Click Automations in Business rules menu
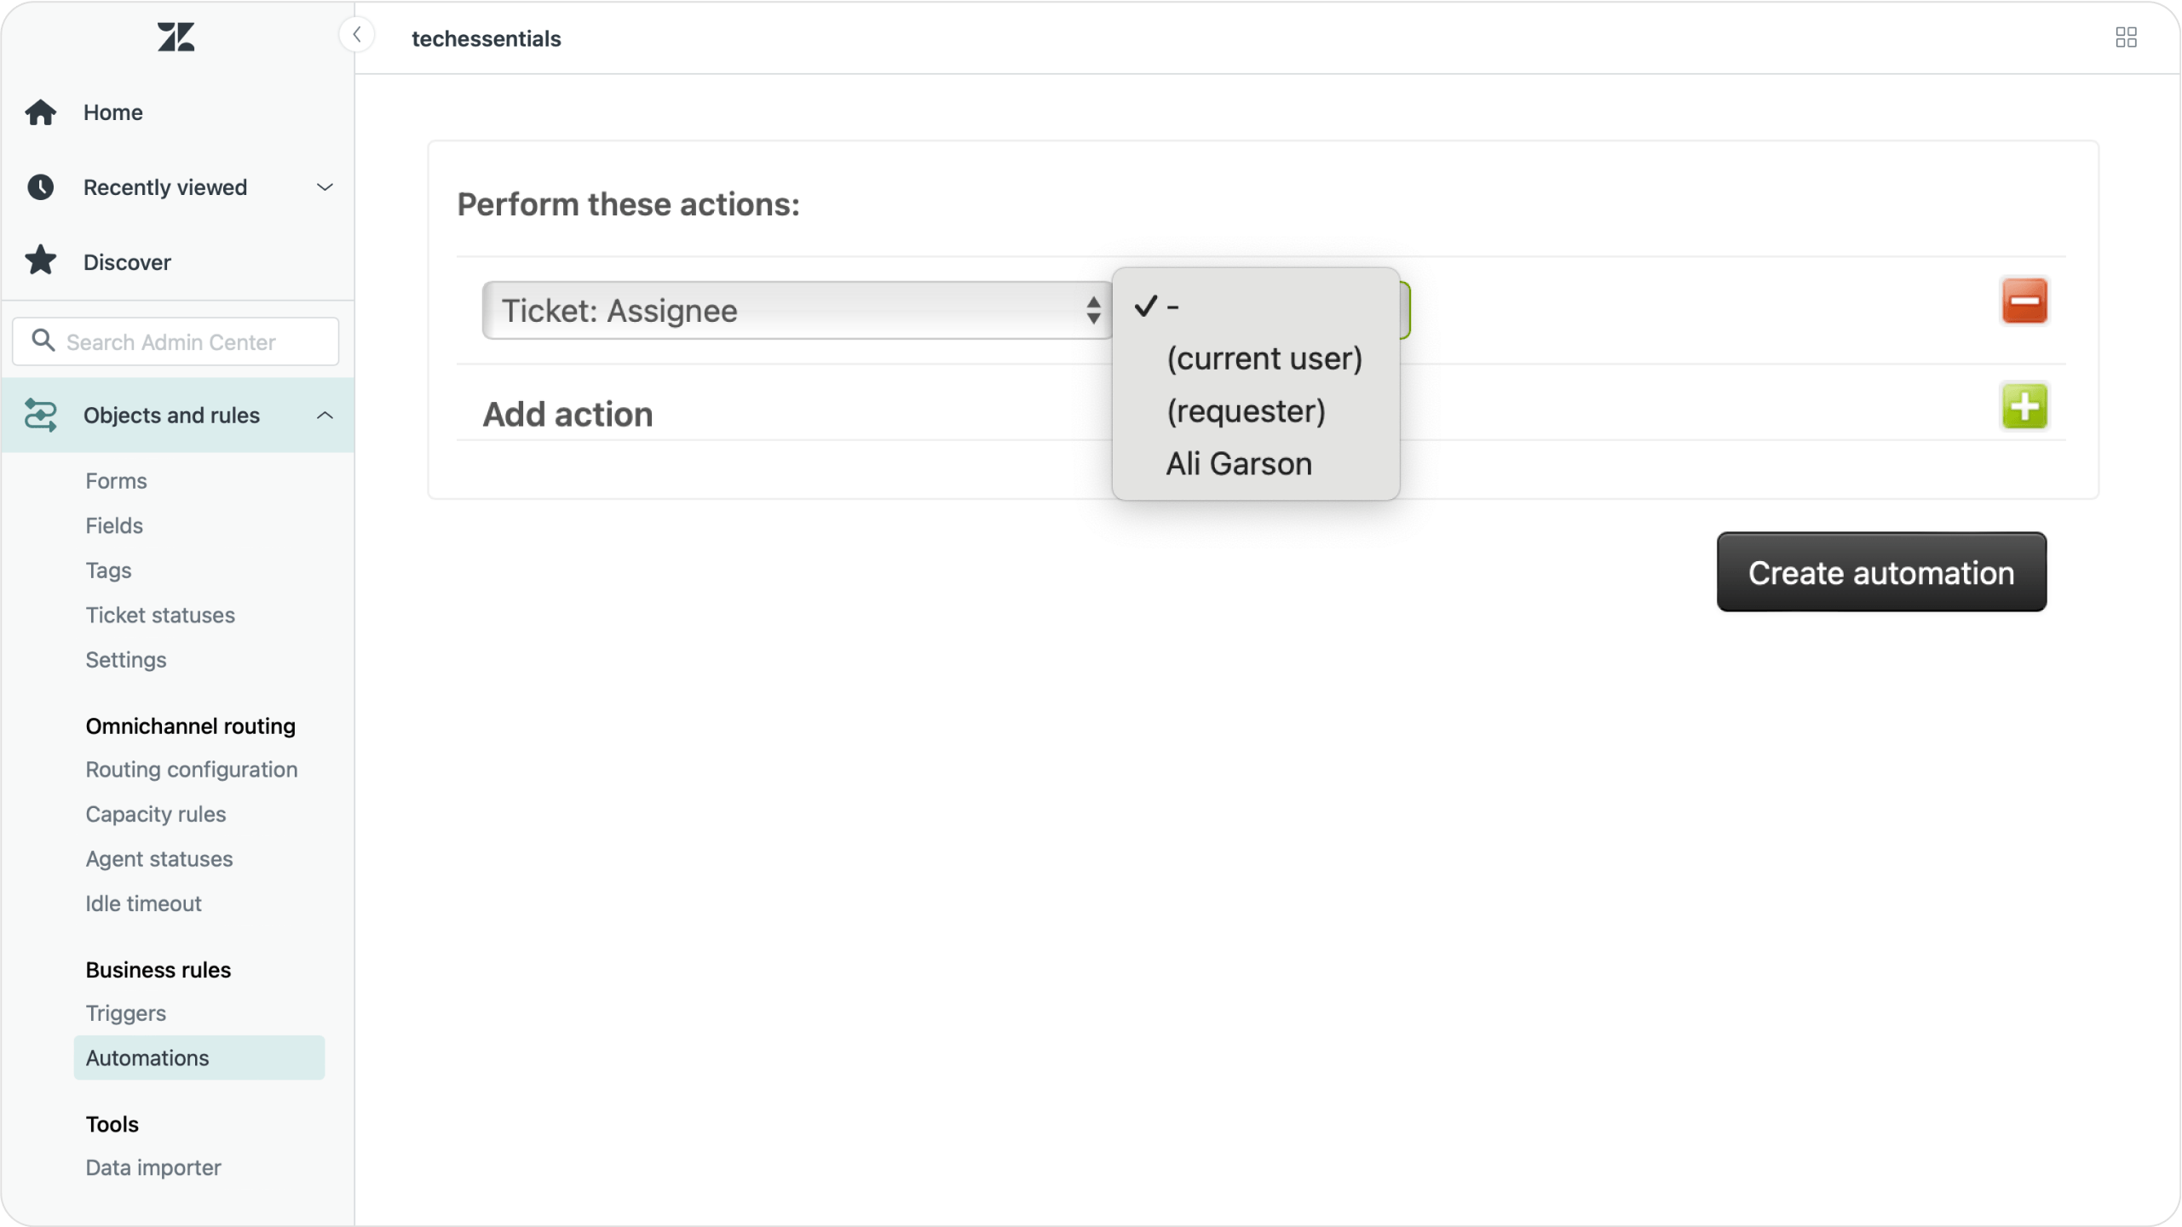This screenshot has width=2182, height=1227. 147,1058
